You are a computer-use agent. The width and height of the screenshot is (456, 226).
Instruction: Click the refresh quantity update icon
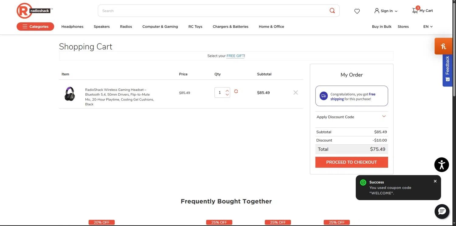(x=236, y=91)
